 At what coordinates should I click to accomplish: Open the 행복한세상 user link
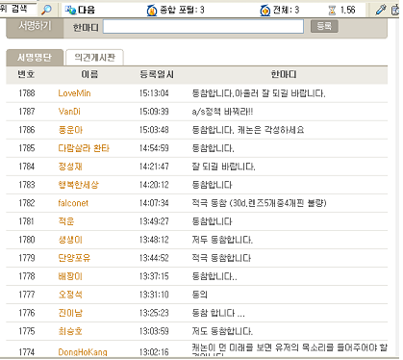tap(78, 185)
